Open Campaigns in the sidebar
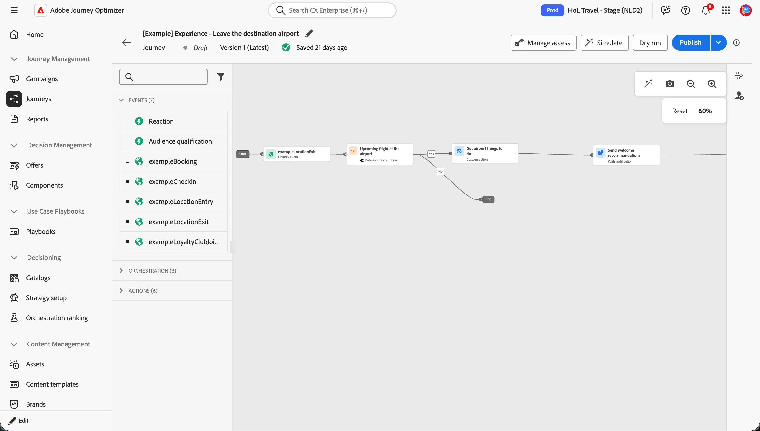Viewport: 760px width, 431px height. (x=41, y=79)
